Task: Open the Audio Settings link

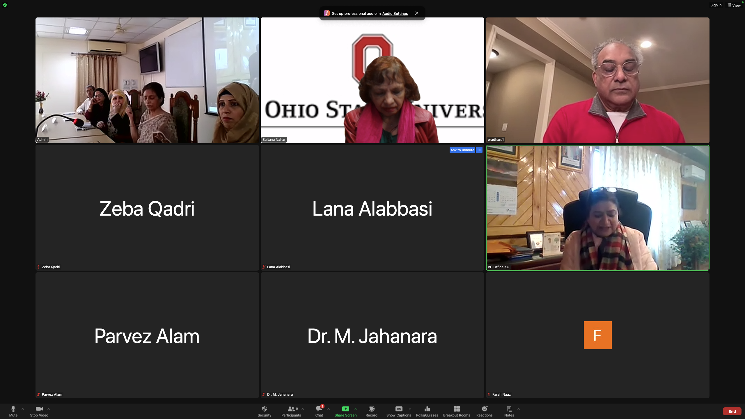Action: [395, 13]
